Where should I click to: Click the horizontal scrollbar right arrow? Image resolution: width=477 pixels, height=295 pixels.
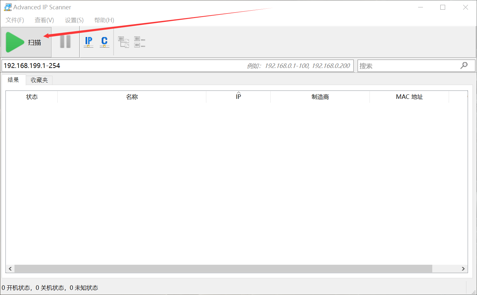point(463,269)
